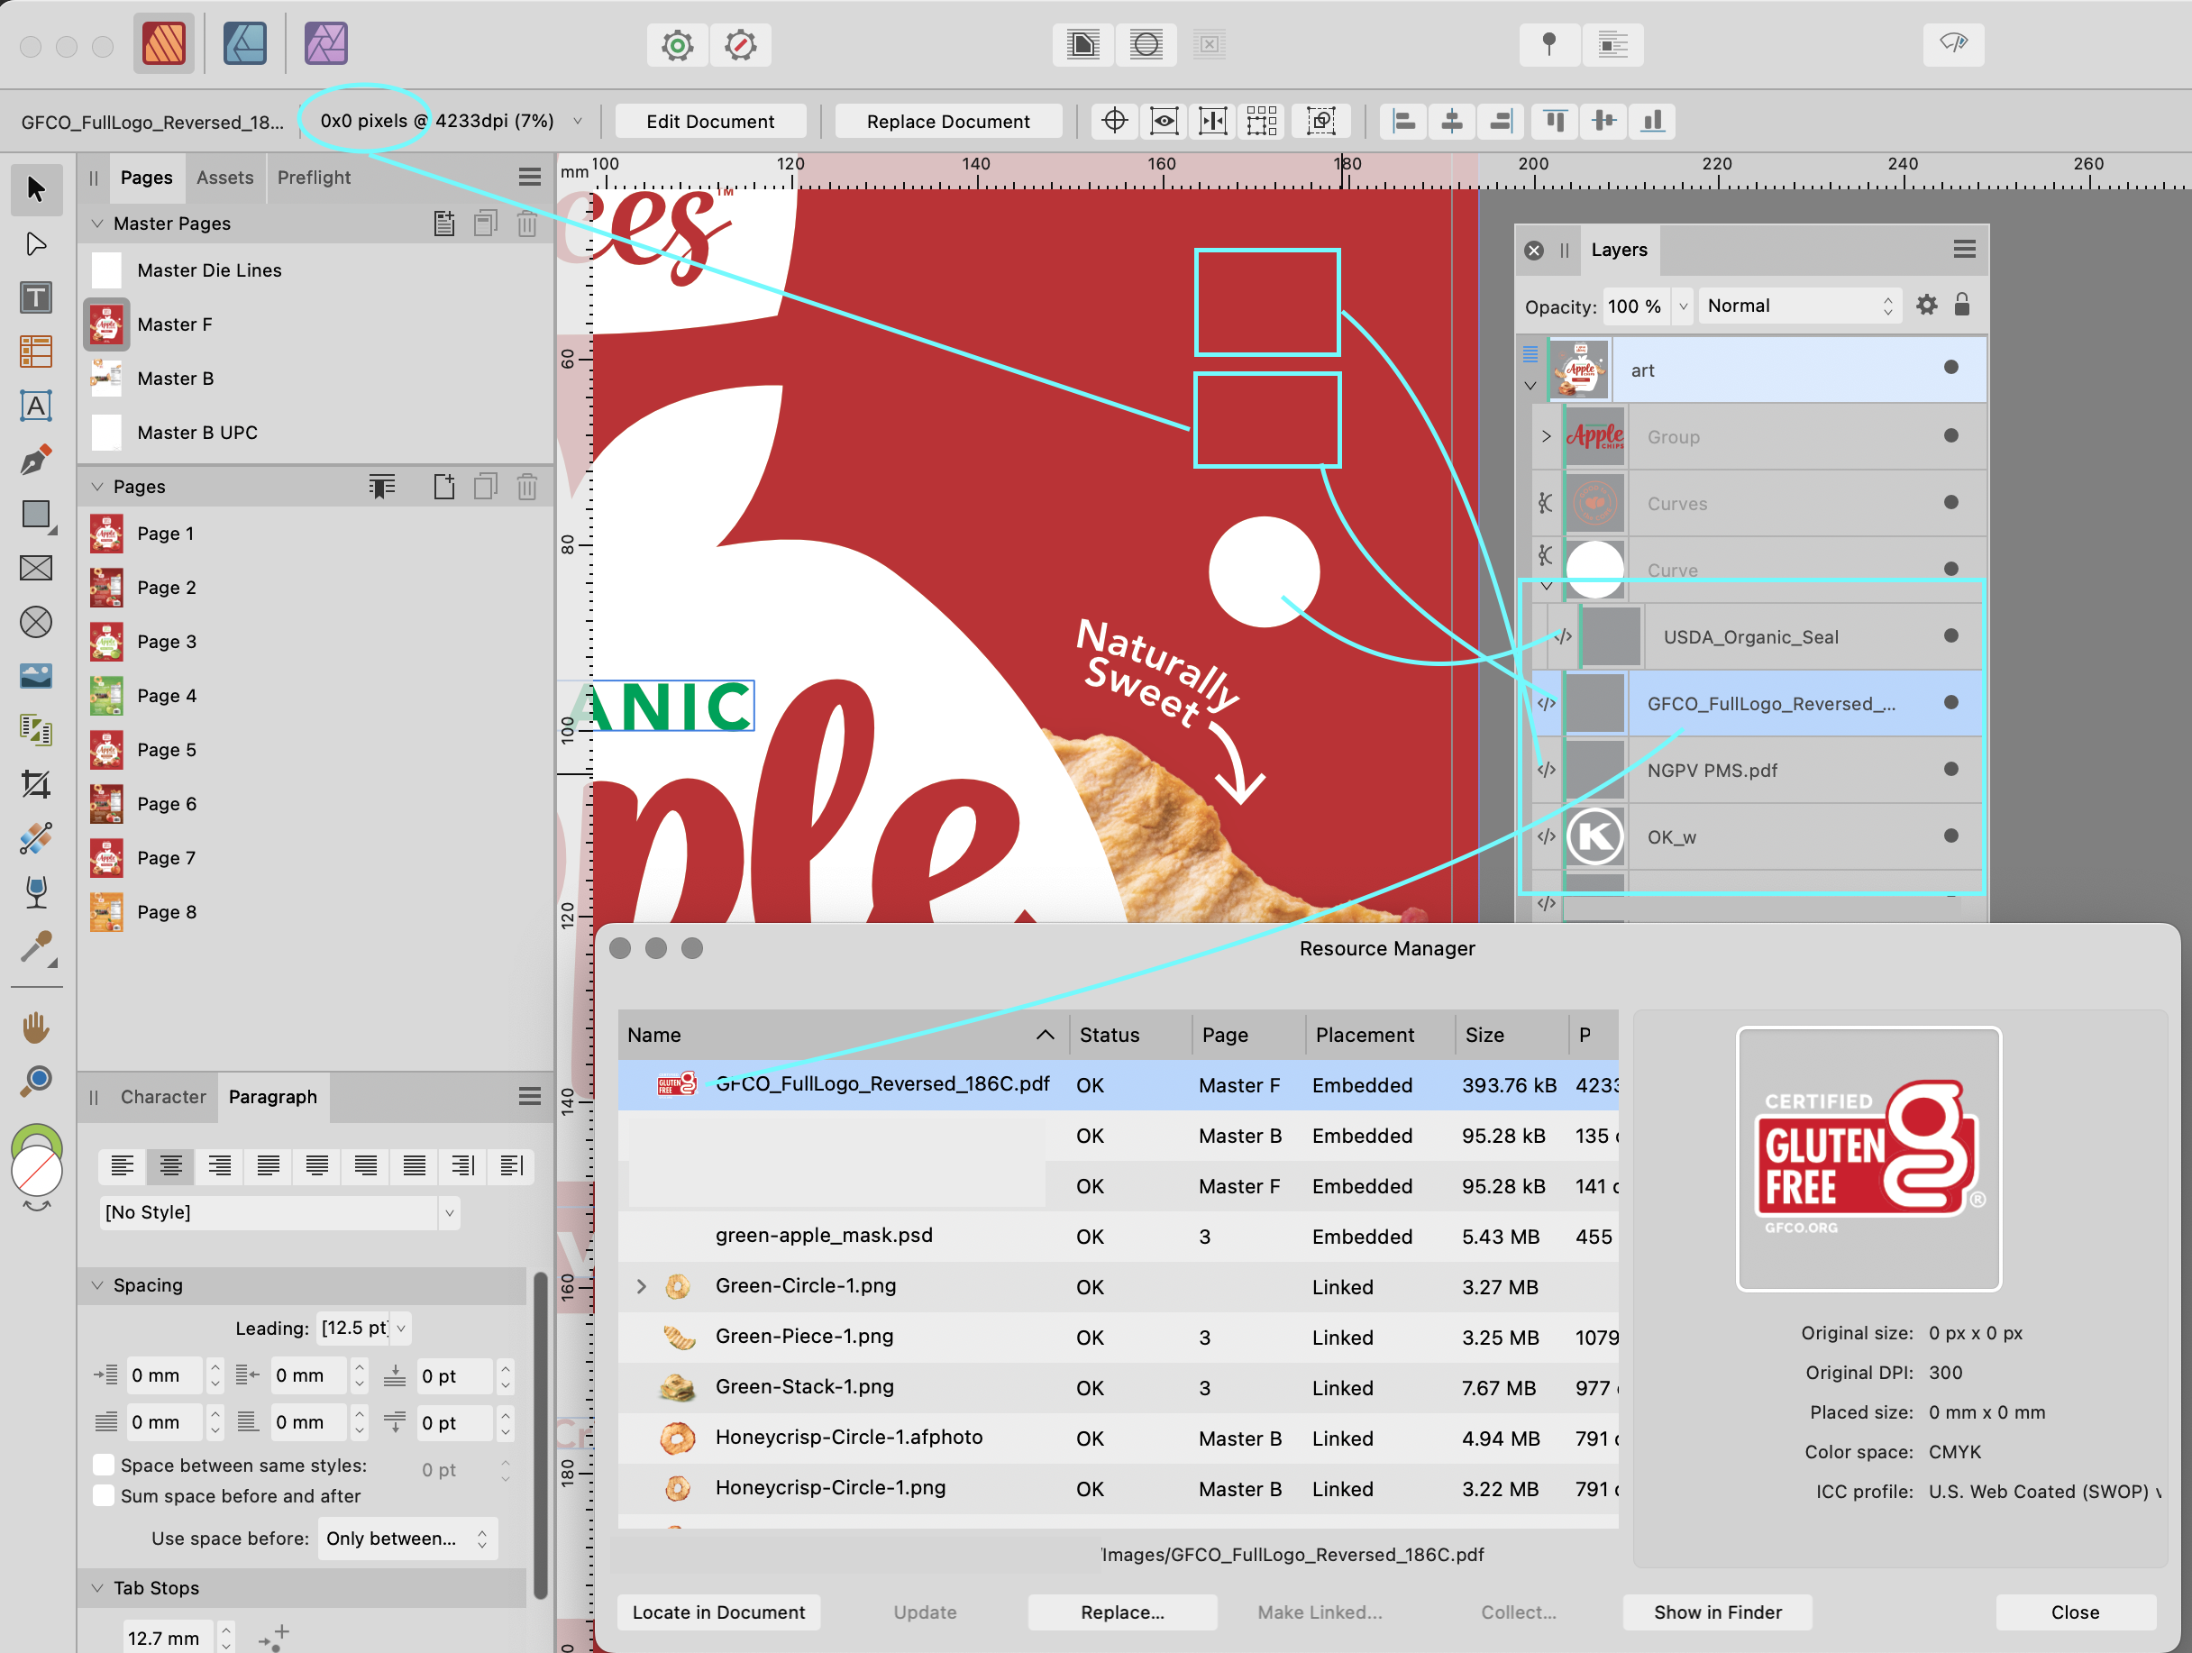Click the Replace Document button

[x=947, y=121]
